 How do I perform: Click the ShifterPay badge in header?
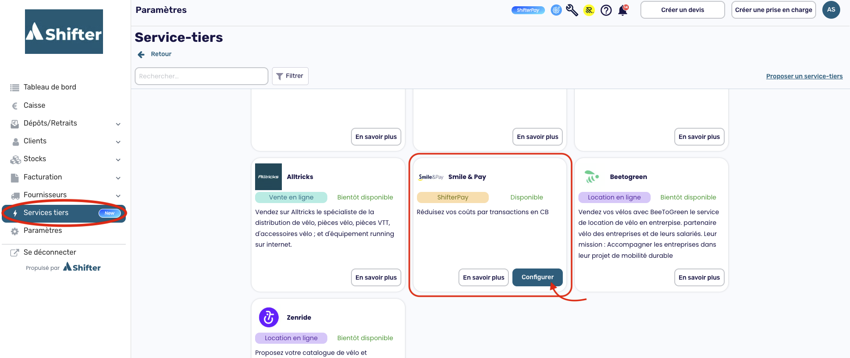coord(528,10)
